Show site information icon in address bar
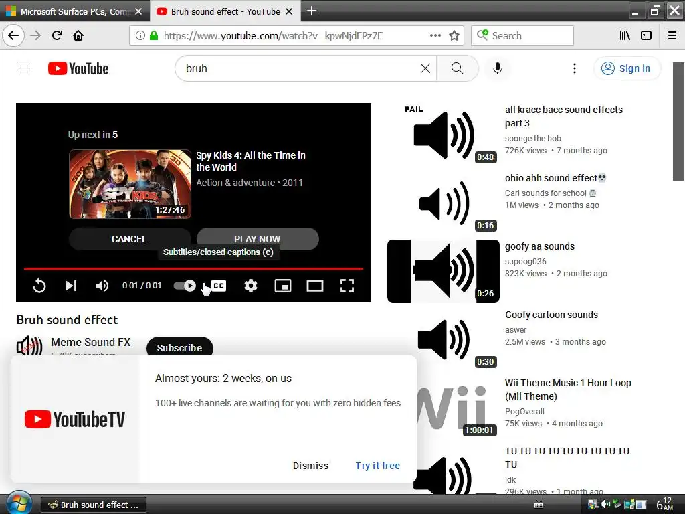Image resolution: width=685 pixels, height=514 pixels. pos(140,35)
